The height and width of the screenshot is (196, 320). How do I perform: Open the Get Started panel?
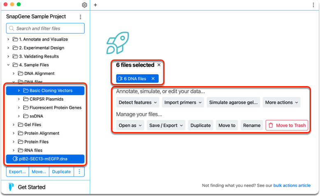pos(32,187)
